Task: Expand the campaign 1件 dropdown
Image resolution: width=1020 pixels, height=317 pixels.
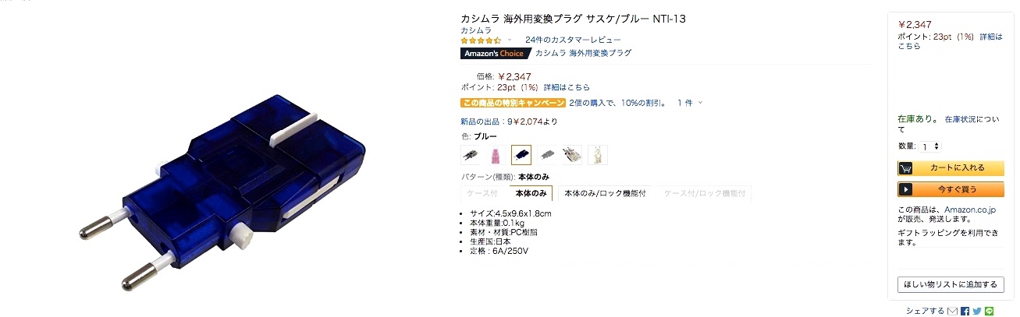Action: [x=690, y=103]
